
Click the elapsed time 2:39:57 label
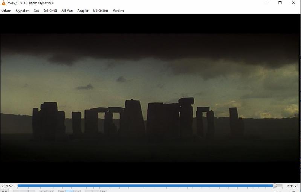click(7, 186)
